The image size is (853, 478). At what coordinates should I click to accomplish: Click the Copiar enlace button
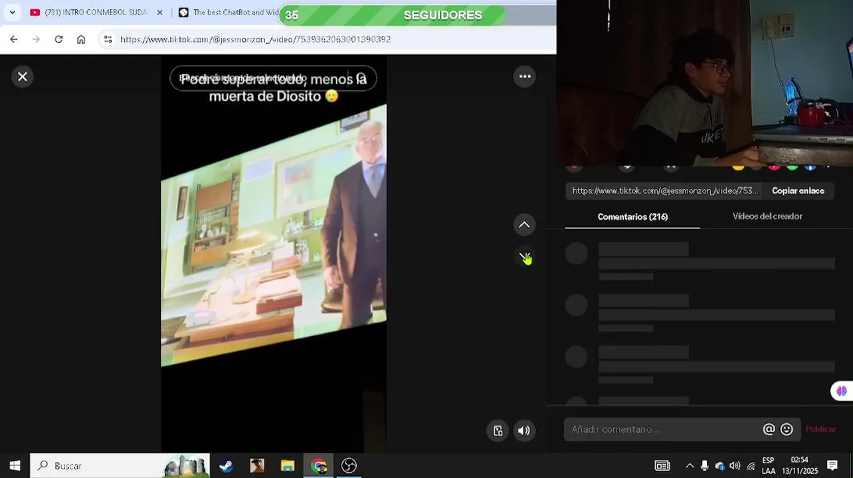[x=798, y=191]
